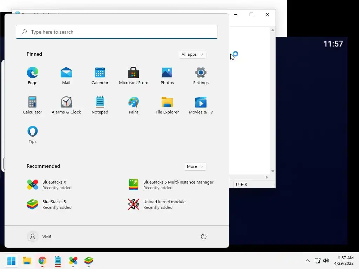Open the taskbar clock and date
This screenshot has width=359, height=269.
click(344, 261)
